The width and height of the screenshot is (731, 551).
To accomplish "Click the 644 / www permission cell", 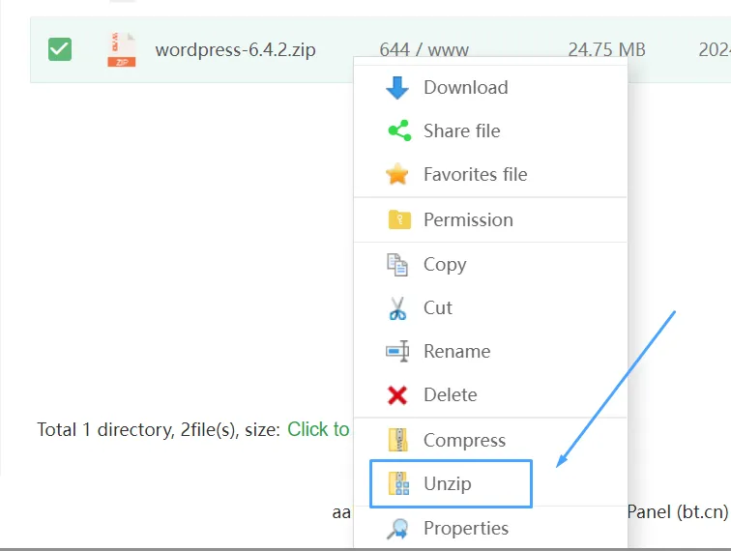I will point(424,49).
